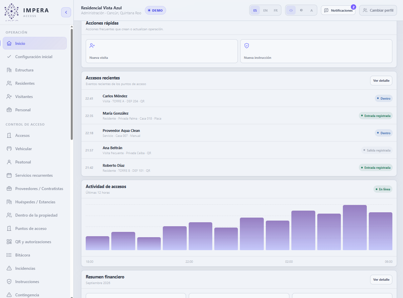This screenshot has height=298, width=403.
Task: Click the Notificaciones message icon
Action: tap(326, 10)
